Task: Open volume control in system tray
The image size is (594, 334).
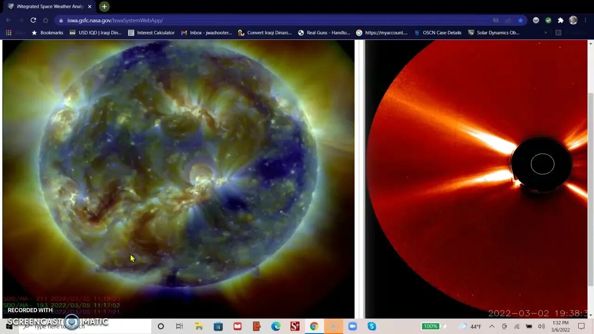Action: pos(541,327)
